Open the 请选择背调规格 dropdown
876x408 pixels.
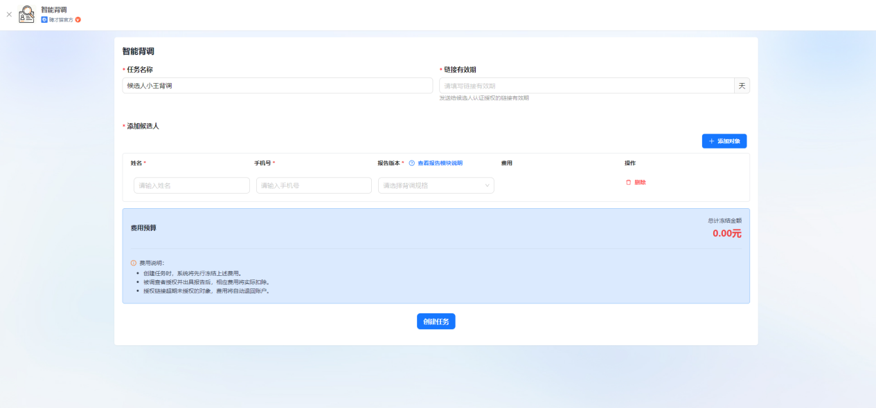[x=431, y=185]
